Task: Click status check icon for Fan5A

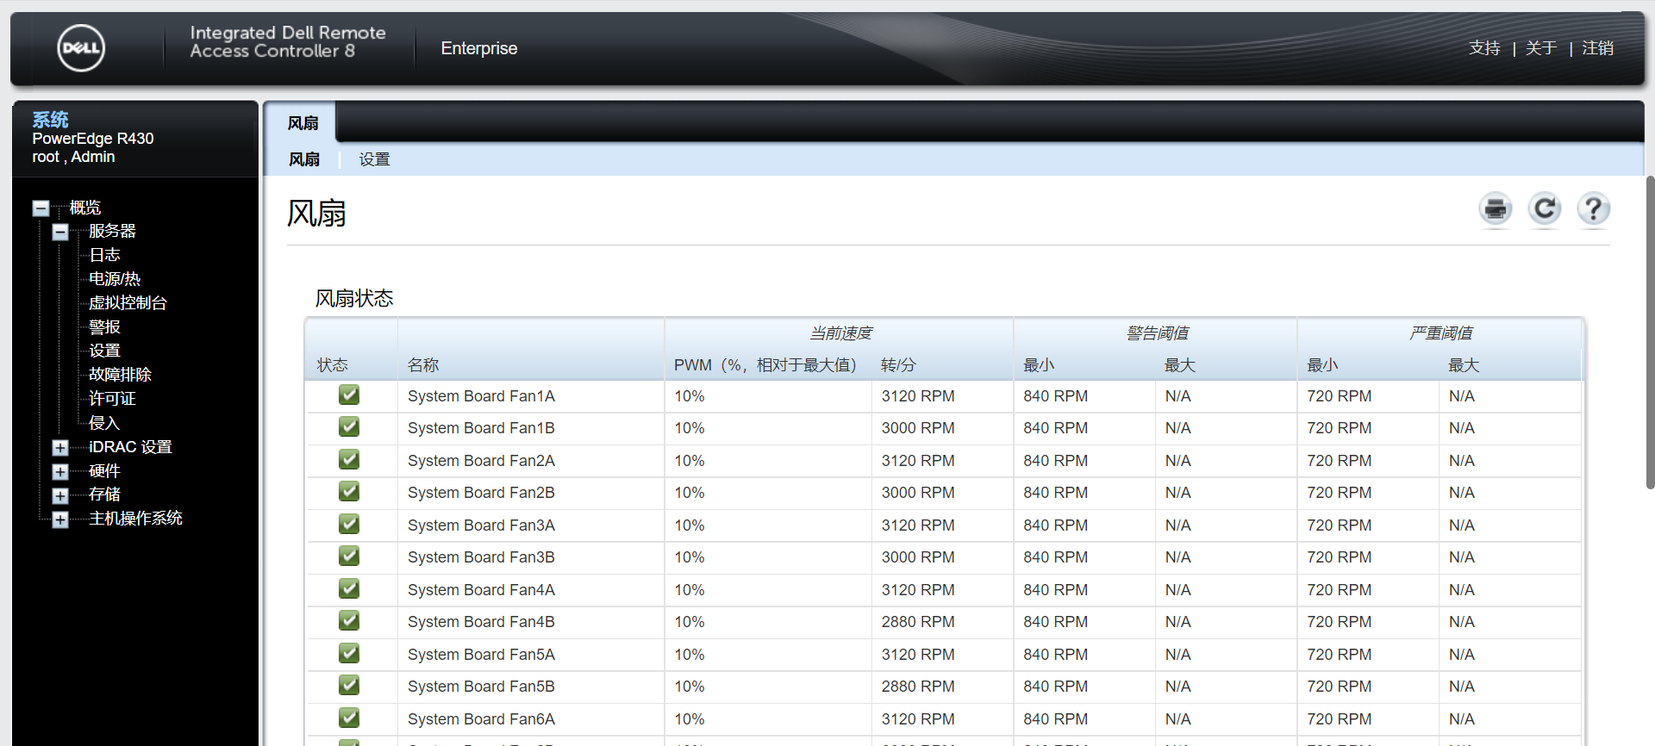Action: click(x=349, y=654)
